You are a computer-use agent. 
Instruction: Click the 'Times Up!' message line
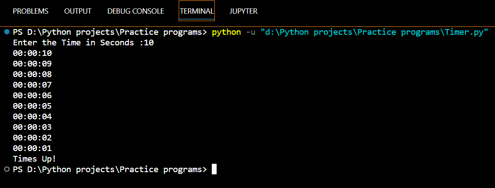tap(35, 159)
